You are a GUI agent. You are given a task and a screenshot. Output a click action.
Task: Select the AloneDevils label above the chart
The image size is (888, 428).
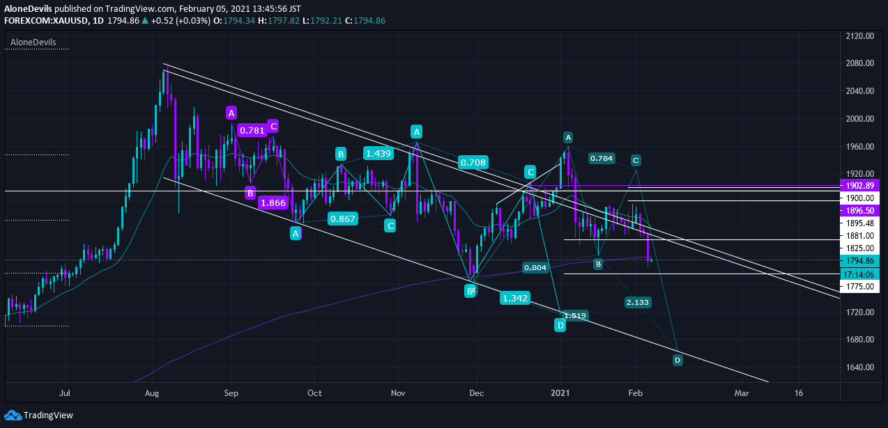click(x=32, y=43)
